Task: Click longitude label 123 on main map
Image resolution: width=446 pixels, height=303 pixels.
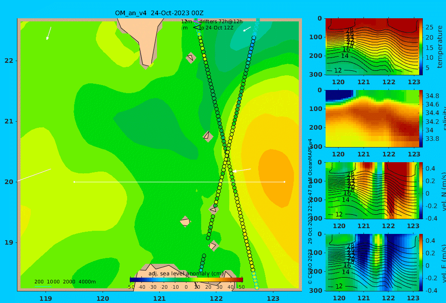Action: 273,299
